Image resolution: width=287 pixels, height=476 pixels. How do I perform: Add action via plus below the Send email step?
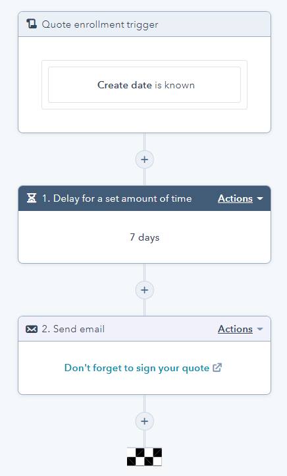pos(145,421)
